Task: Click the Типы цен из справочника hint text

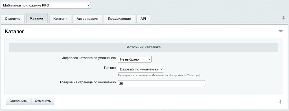Action: click(x=159, y=76)
